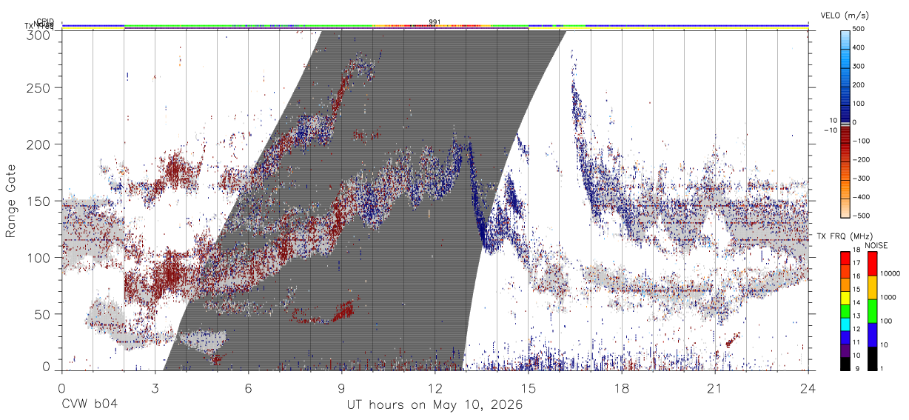The width and height of the screenshot is (909, 420).
Task: Click x-axis tick label '15'
Action: pyautogui.click(x=529, y=388)
